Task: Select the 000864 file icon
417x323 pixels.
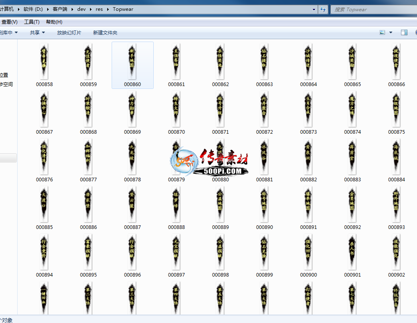Action: pyautogui.click(x=308, y=62)
